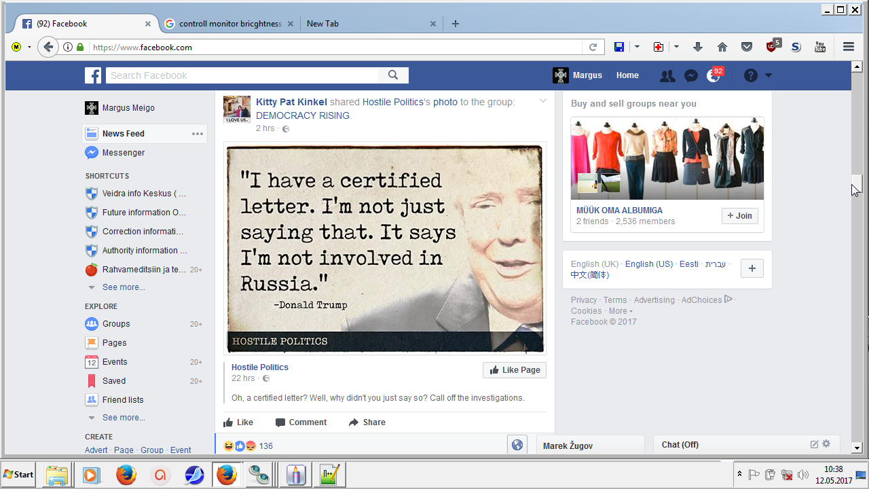Image resolution: width=869 pixels, height=489 pixels.
Task: Click the uBlock extension icon
Action: click(x=772, y=46)
